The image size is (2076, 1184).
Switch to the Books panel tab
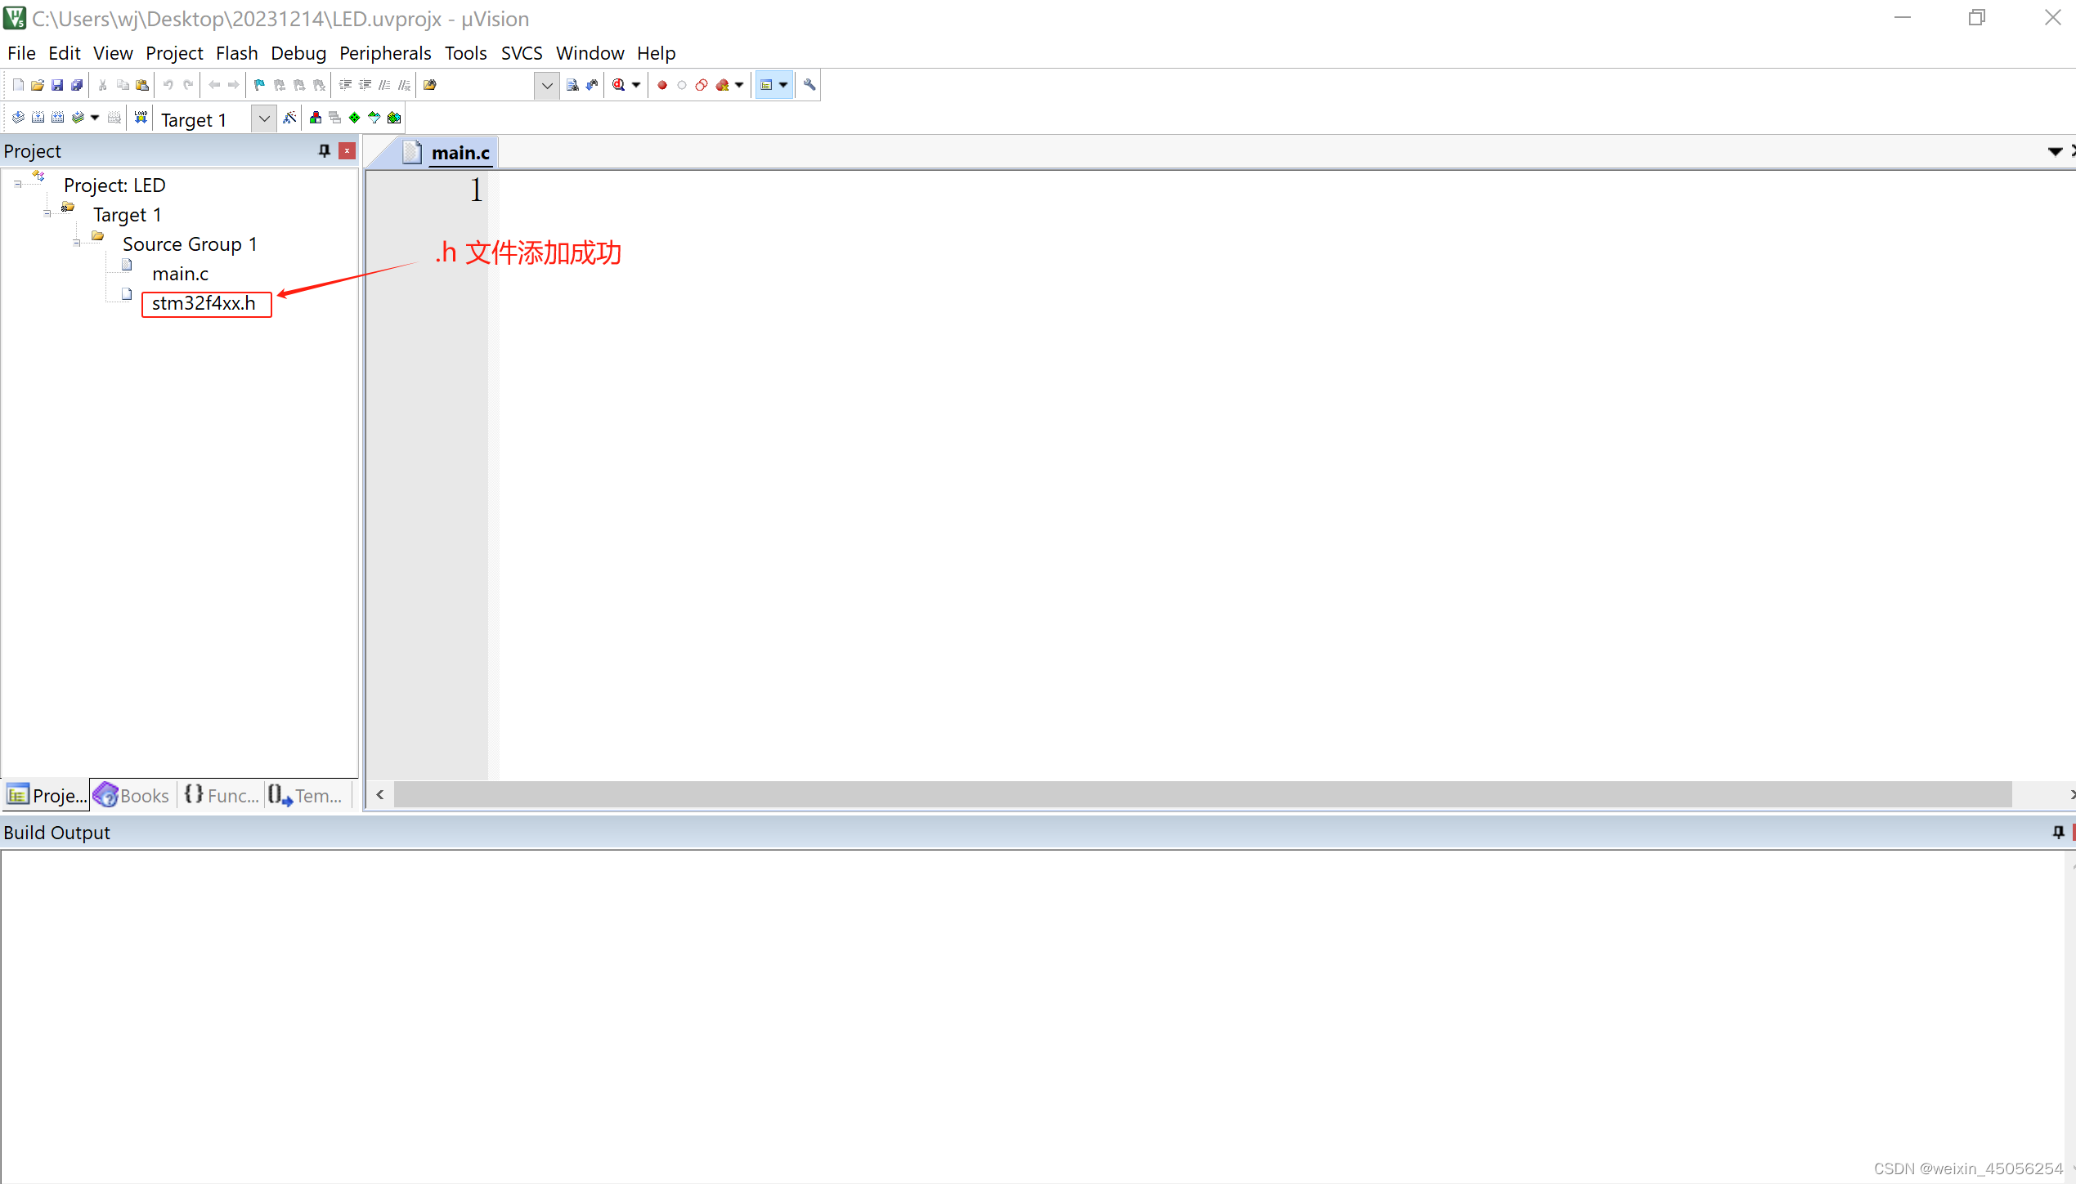[x=132, y=795]
